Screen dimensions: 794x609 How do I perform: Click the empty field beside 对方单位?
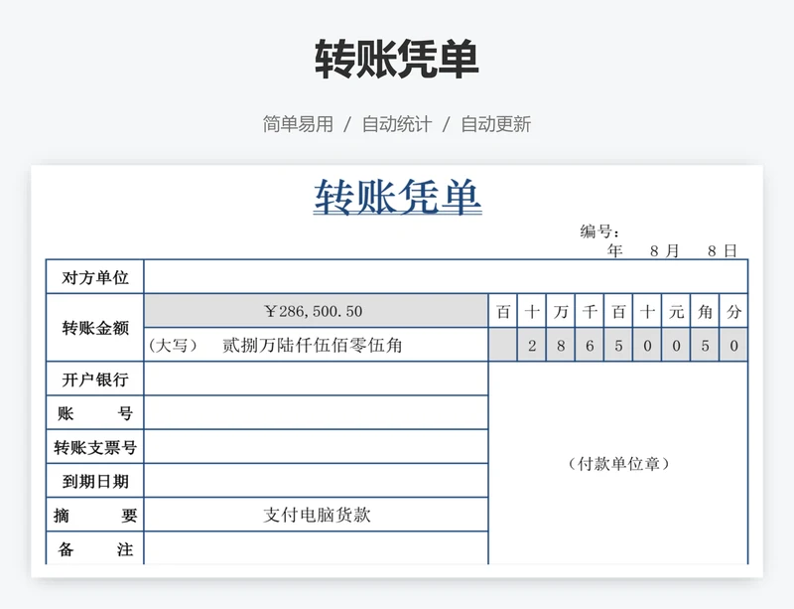[446, 277]
